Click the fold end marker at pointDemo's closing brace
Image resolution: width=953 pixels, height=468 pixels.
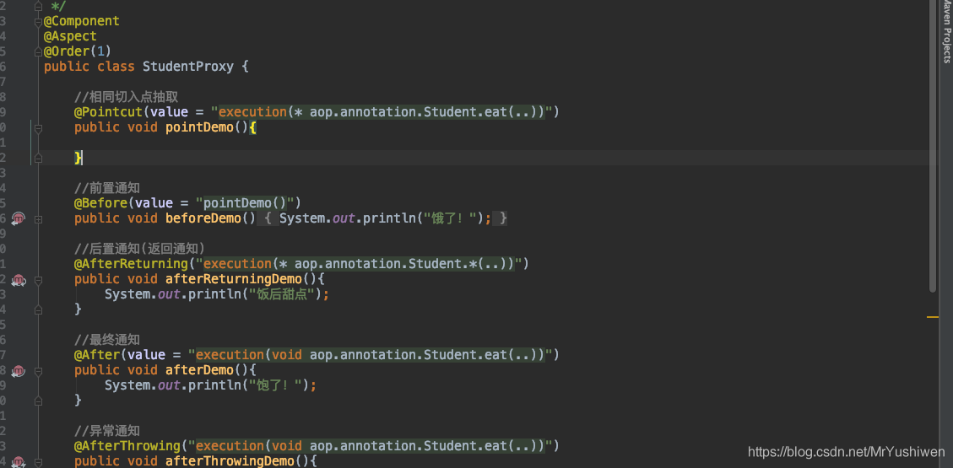[x=38, y=158]
